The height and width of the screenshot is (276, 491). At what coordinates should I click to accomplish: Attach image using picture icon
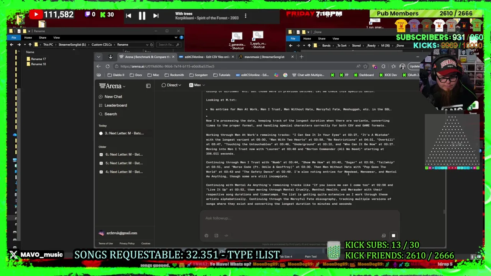(216, 236)
